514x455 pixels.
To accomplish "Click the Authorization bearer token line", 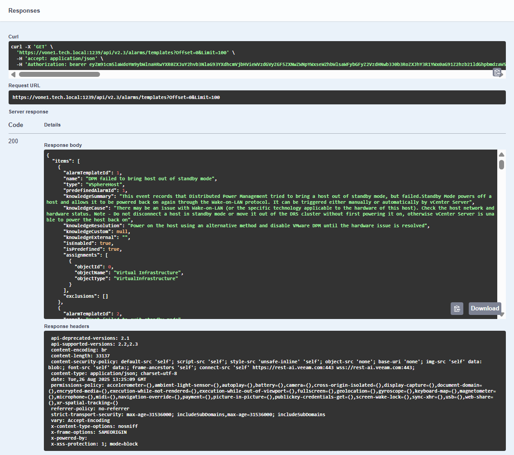I will (261, 65).
